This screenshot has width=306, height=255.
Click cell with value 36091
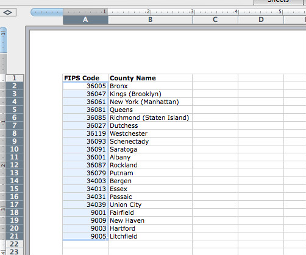85,149
